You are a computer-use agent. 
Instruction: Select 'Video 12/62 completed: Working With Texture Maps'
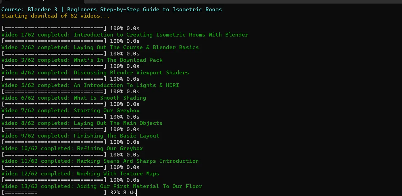pyautogui.click(x=80, y=174)
